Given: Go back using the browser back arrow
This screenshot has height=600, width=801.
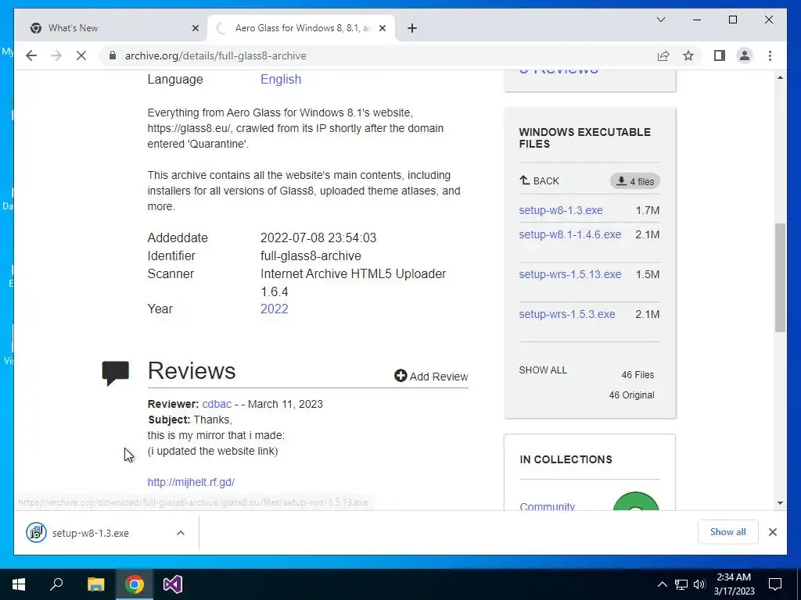Looking at the screenshot, I should pos(31,55).
